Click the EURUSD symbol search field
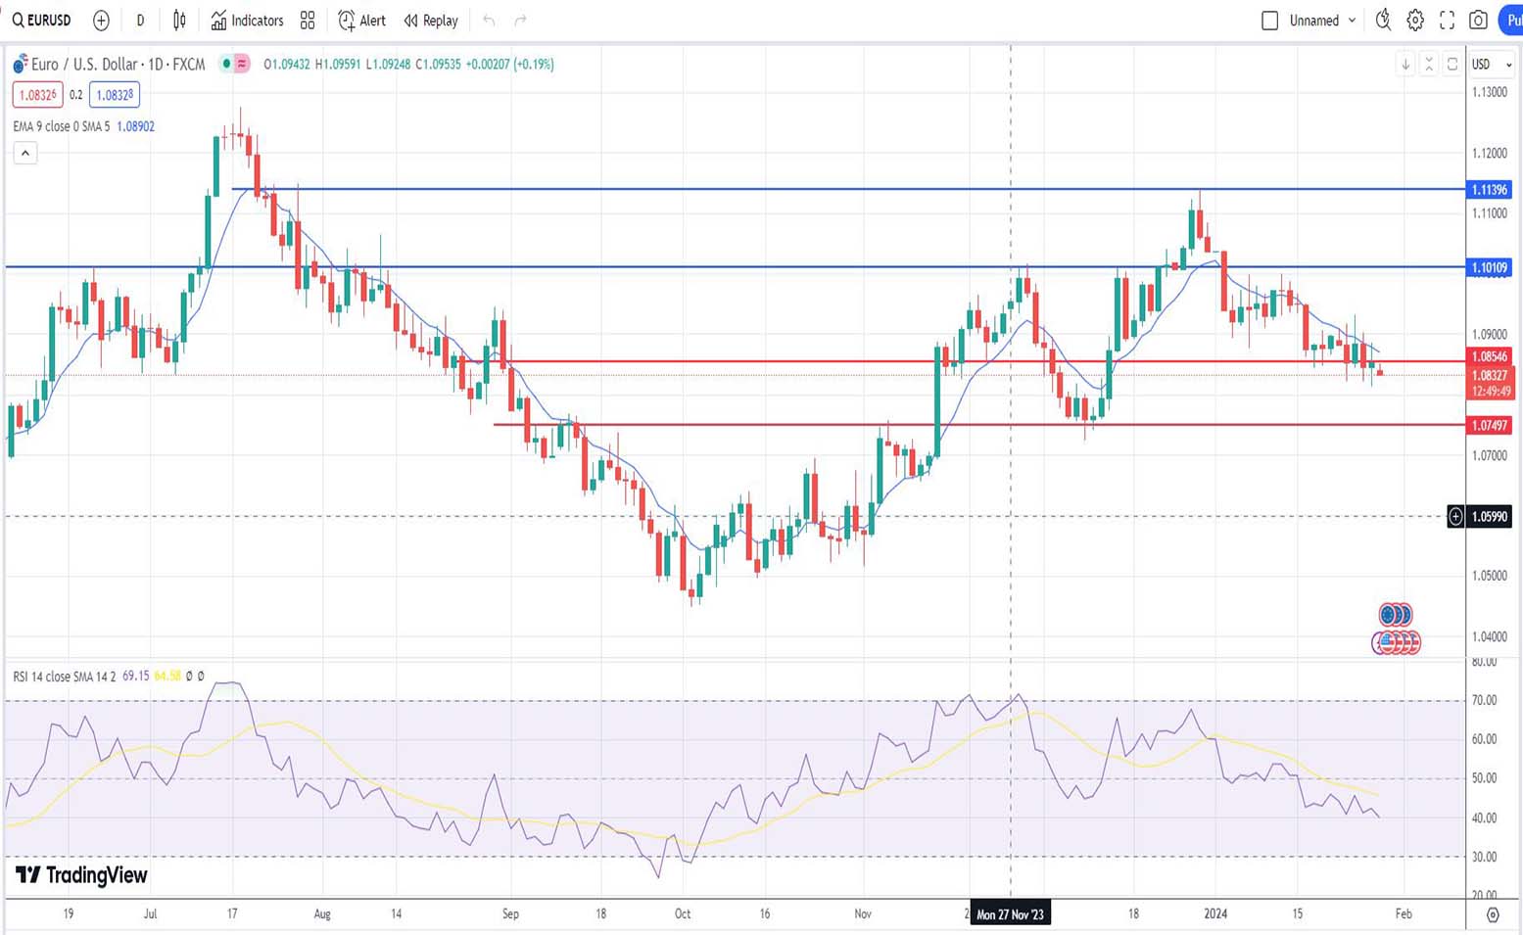Screen dimensions: 1523x935 pyautogui.click(x=43, y=21)
